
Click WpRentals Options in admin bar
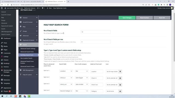(30, 8)
